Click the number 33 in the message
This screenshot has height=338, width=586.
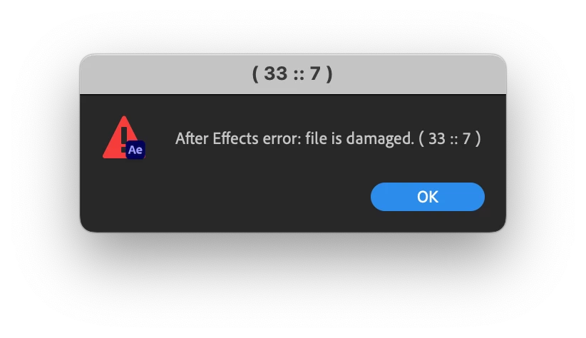pos(437,139)
